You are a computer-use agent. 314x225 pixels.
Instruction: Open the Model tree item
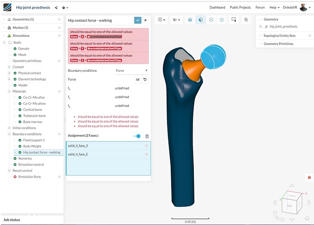23,85
